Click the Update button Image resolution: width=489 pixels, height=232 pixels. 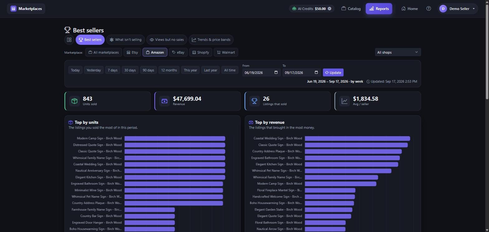333,73
